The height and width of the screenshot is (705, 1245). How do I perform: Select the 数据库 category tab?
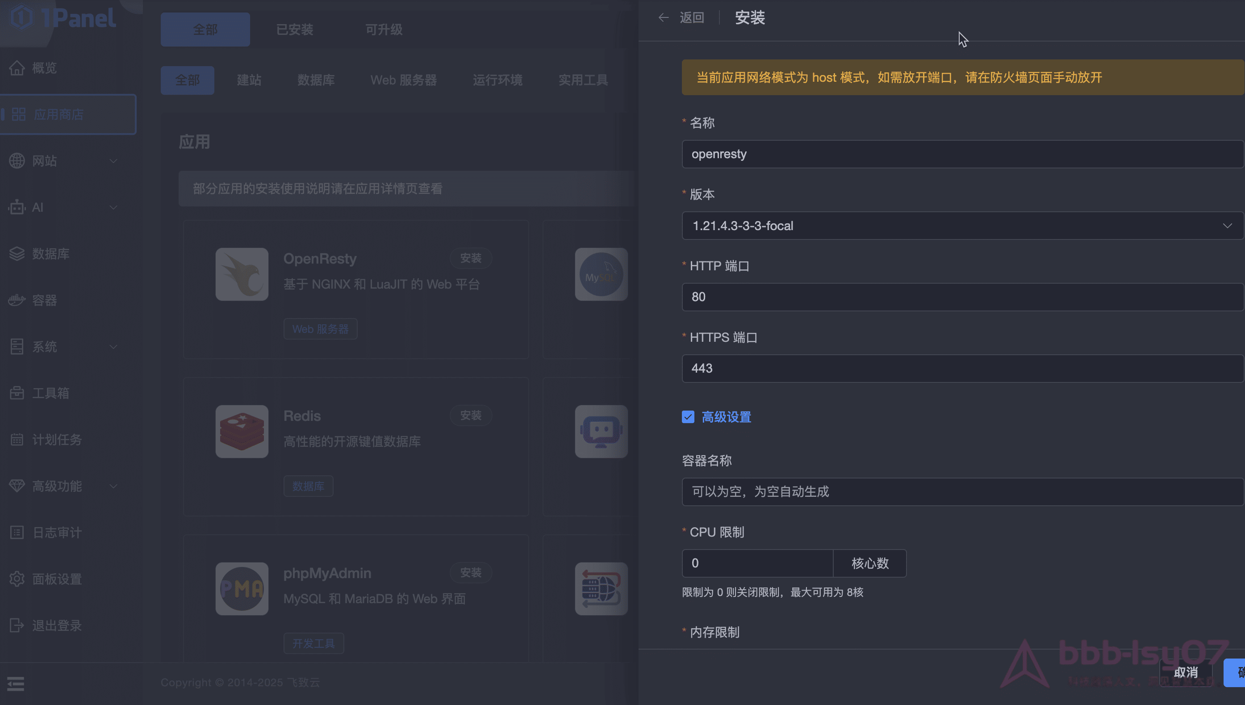(x=316, y=80)
